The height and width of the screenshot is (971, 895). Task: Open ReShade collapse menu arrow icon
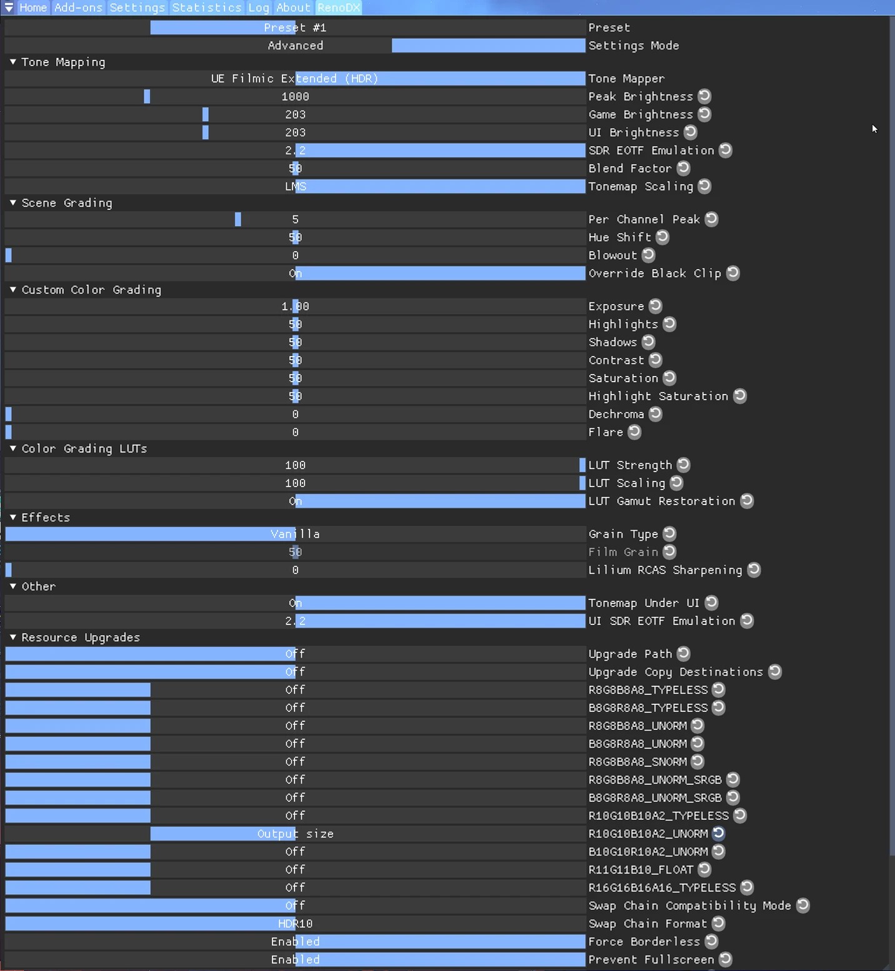point(9,7)
